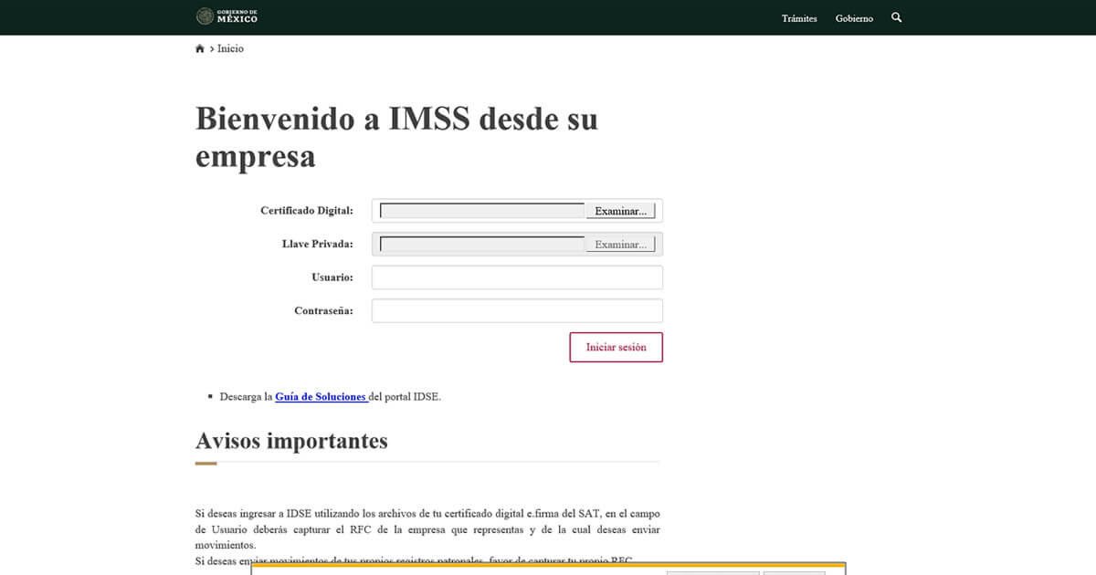
Task: Click the Llave Privada file path box
Action: click(481, 245)
